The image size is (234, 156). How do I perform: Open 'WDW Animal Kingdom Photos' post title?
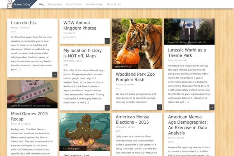pyautogui.click(x=80, y=25)
